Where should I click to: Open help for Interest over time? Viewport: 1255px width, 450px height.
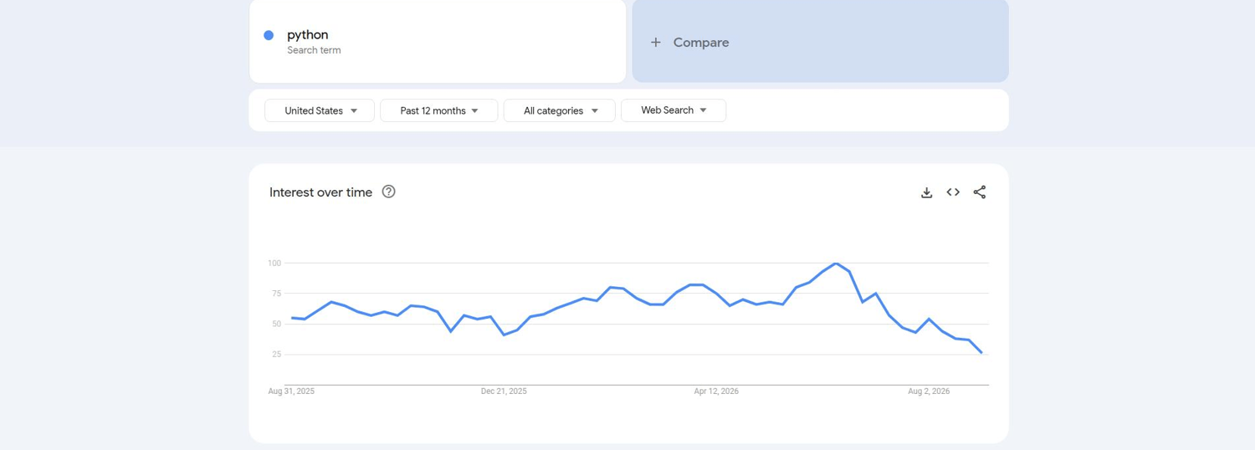(x=388, y=192)
